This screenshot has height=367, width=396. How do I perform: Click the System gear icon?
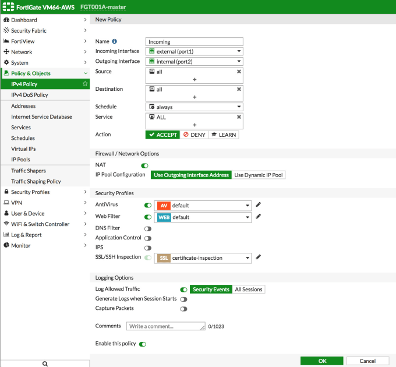[x=6, y=62]
